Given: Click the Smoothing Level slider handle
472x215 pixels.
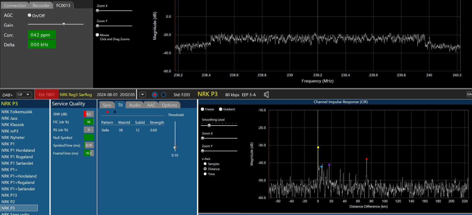Looking at the screenshot, I should coord(209,125).
